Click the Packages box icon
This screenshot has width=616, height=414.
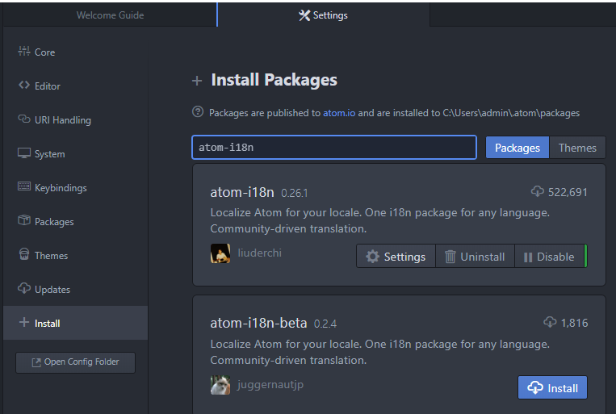pyautogui.click(x=24, y=220)
